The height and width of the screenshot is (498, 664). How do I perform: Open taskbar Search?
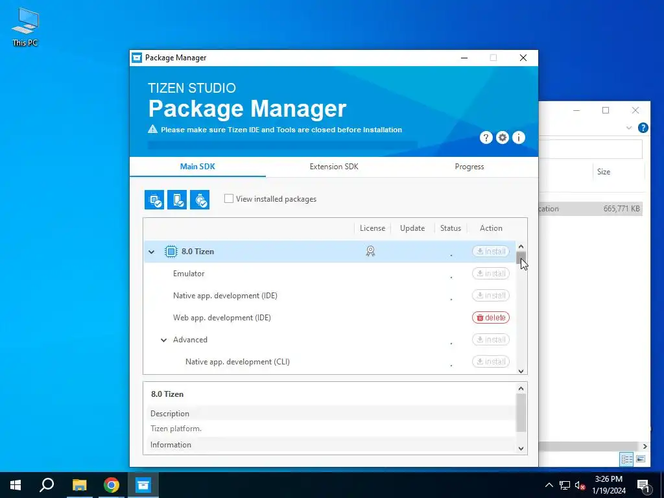click(x=47, y=485)
